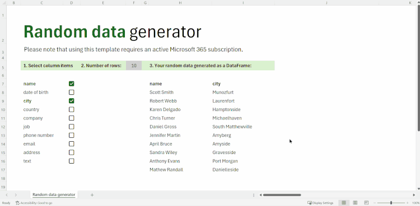Click the vertical scrollbar thumb
The height and width of the screenshot is (206, 420).
pyautogui.click(x=418, y=69)
